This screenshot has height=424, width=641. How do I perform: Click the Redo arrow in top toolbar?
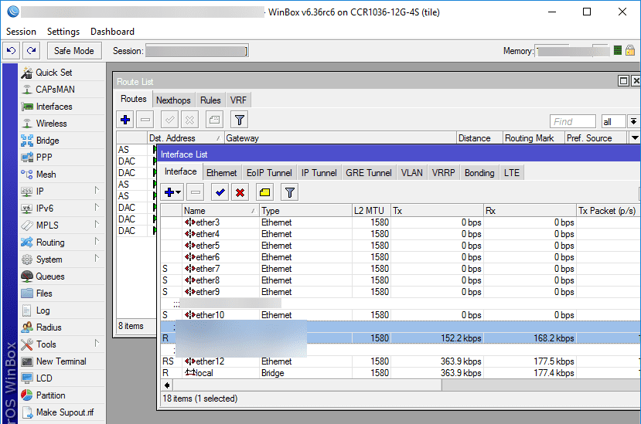pos(31,51)
